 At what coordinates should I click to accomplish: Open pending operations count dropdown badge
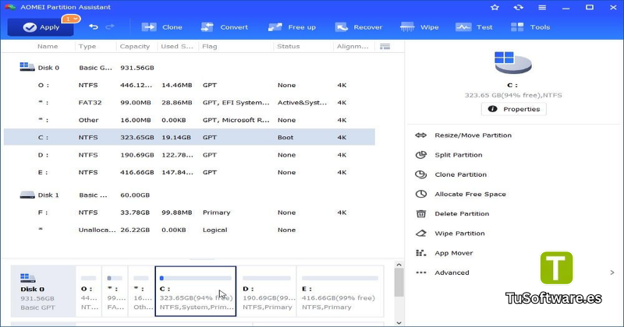(x=71, y=19)
